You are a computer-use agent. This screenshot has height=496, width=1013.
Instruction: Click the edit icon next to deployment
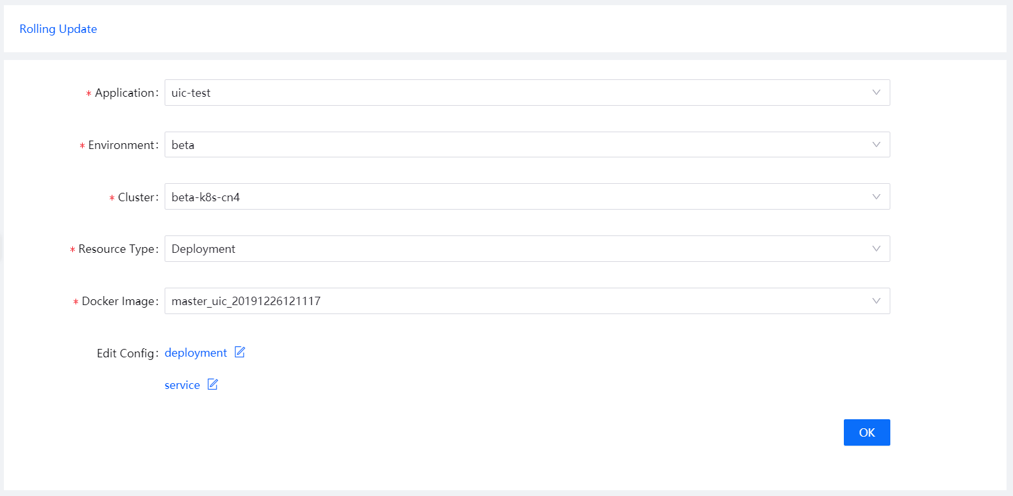240,352
